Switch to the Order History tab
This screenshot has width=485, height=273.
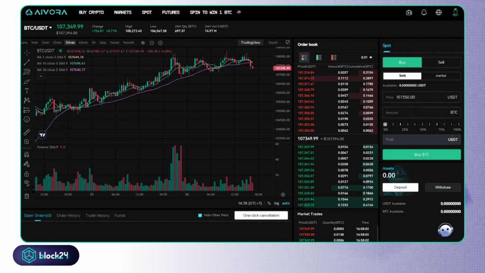point(68,216)
